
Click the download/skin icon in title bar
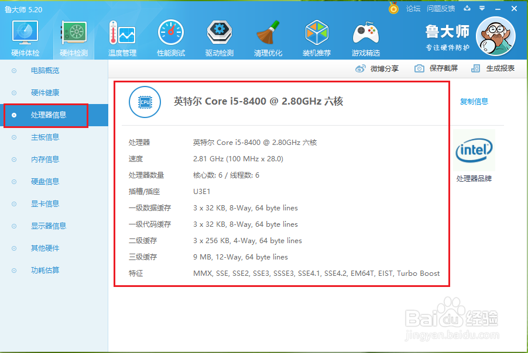pyautogui.click(x=467, y=8)
